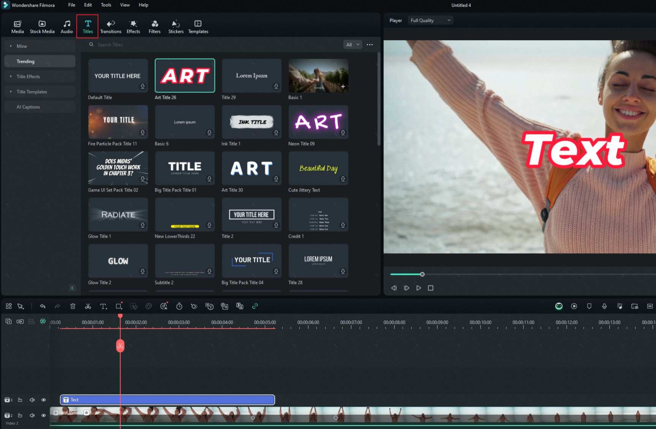The width and height of the screenshot is (656, 429).
Task: Add new track icon in timeline
Action: pyautogui.click(x=8, y=321)
